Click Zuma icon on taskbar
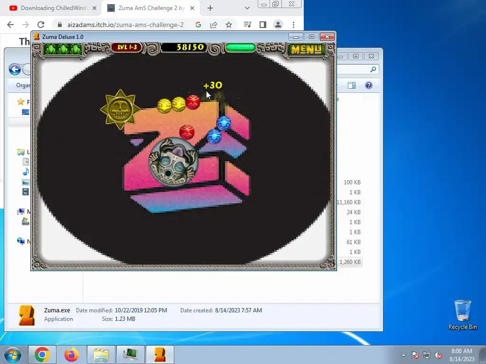This screenshot has height=364, width=486. (160, 355)
